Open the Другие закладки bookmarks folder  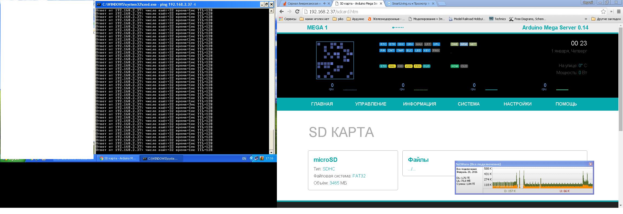(x=606, y=19)
